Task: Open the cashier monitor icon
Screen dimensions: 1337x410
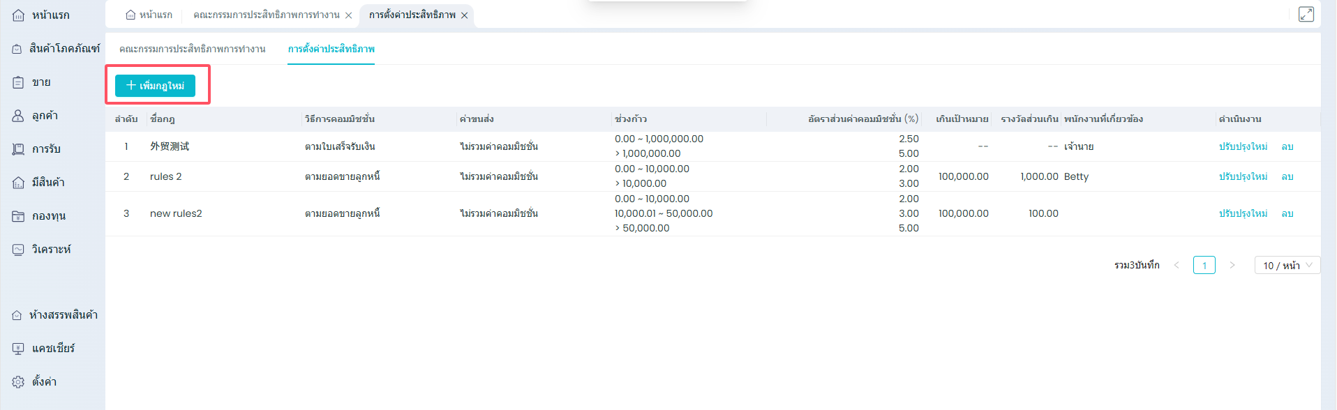Action: coord(18,349)
